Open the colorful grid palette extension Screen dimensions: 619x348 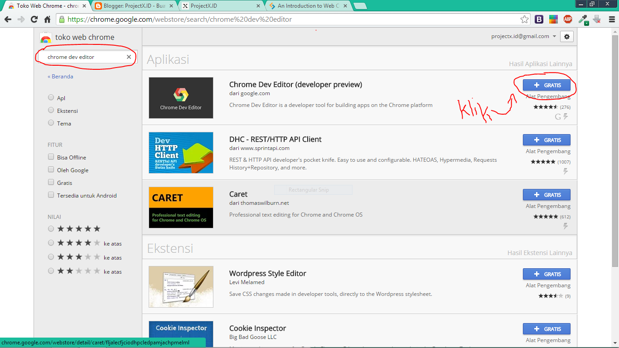553,19
